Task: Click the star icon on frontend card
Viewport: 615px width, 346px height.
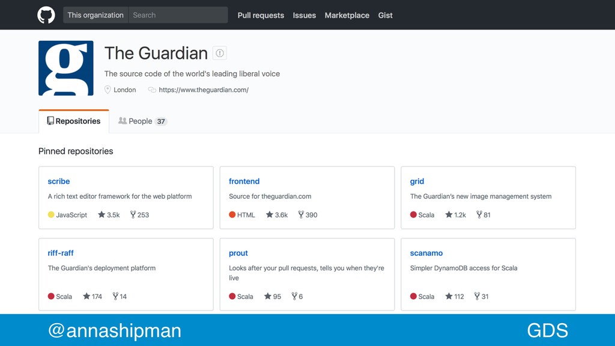Action: coord(270,214)
